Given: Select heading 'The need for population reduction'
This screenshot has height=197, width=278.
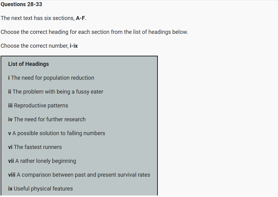Looking at the screenshot, I should (53, 78).
